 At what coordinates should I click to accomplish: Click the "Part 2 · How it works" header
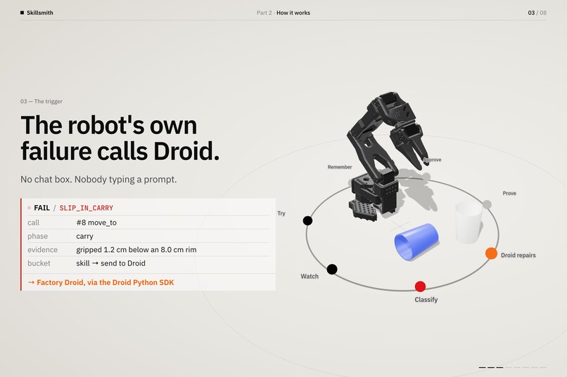[x=283, y=13]
